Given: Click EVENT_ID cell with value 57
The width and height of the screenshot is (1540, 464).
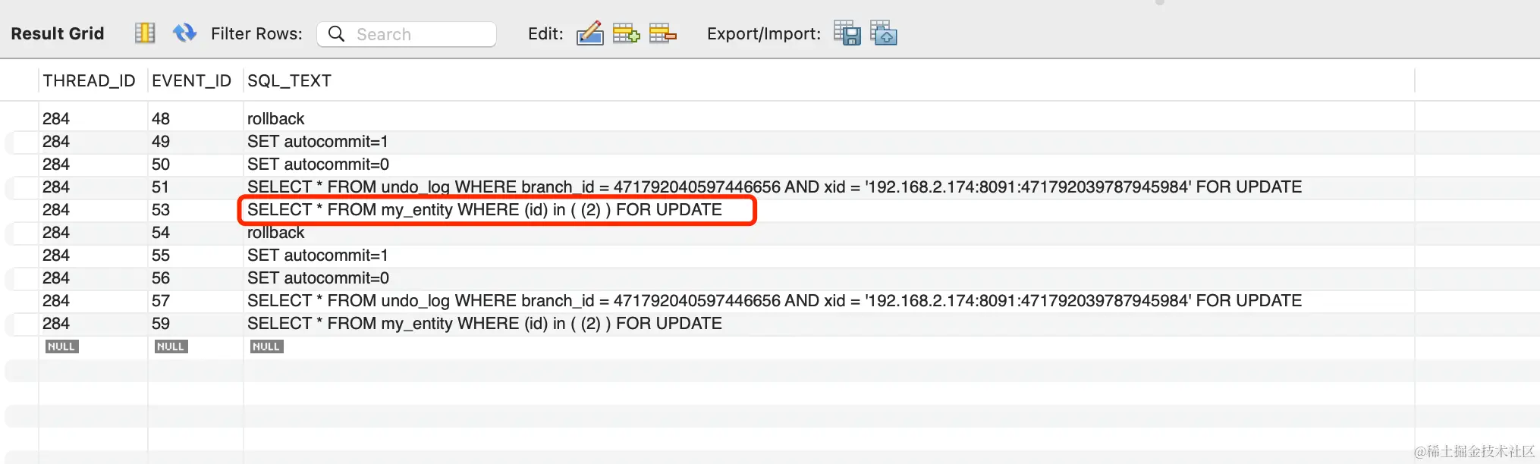Looking at the screenshot, I should click(x=196, y=301).
